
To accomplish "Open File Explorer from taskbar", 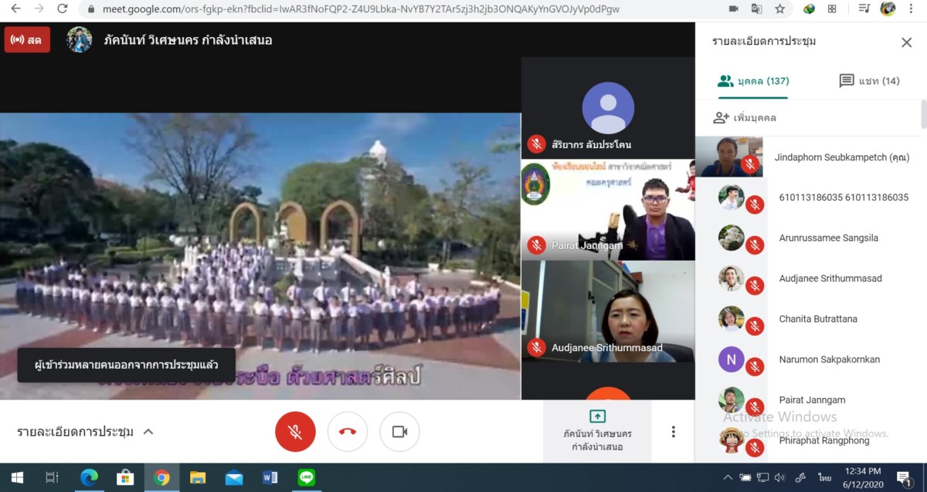I will [198, 477].
